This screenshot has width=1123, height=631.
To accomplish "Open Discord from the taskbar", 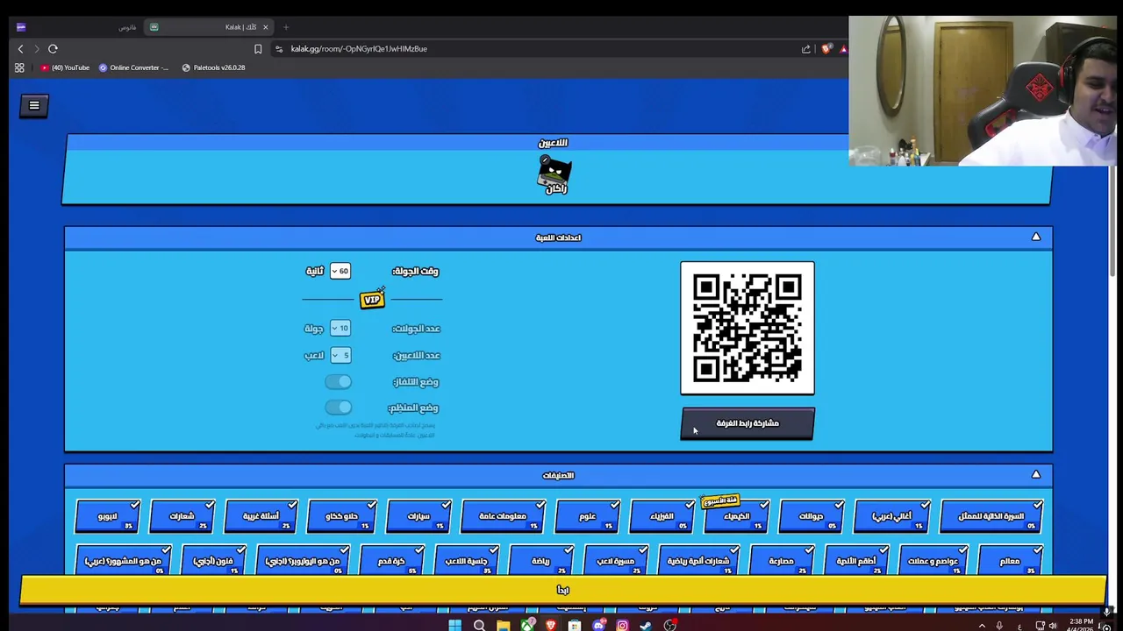I will coord(598,625).
